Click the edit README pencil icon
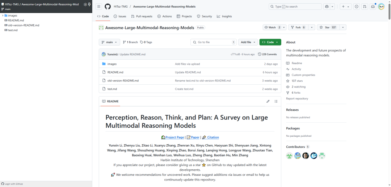 point(268,101)
